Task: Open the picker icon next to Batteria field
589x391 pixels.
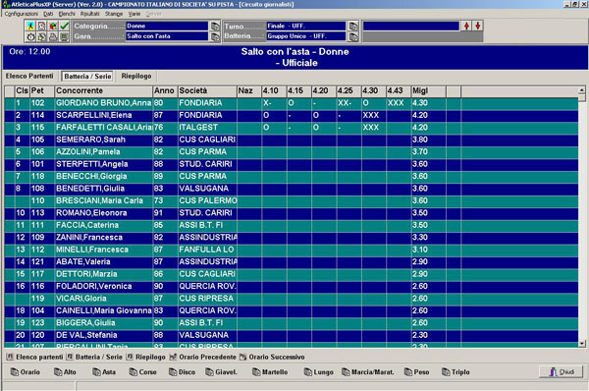Action: pyautogui.click(x=353, y=36)
